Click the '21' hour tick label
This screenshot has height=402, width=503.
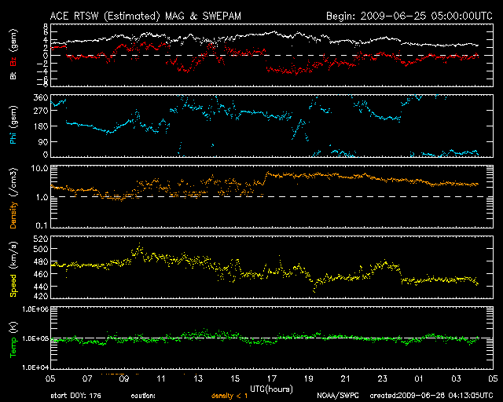click(x=346, y=379)
